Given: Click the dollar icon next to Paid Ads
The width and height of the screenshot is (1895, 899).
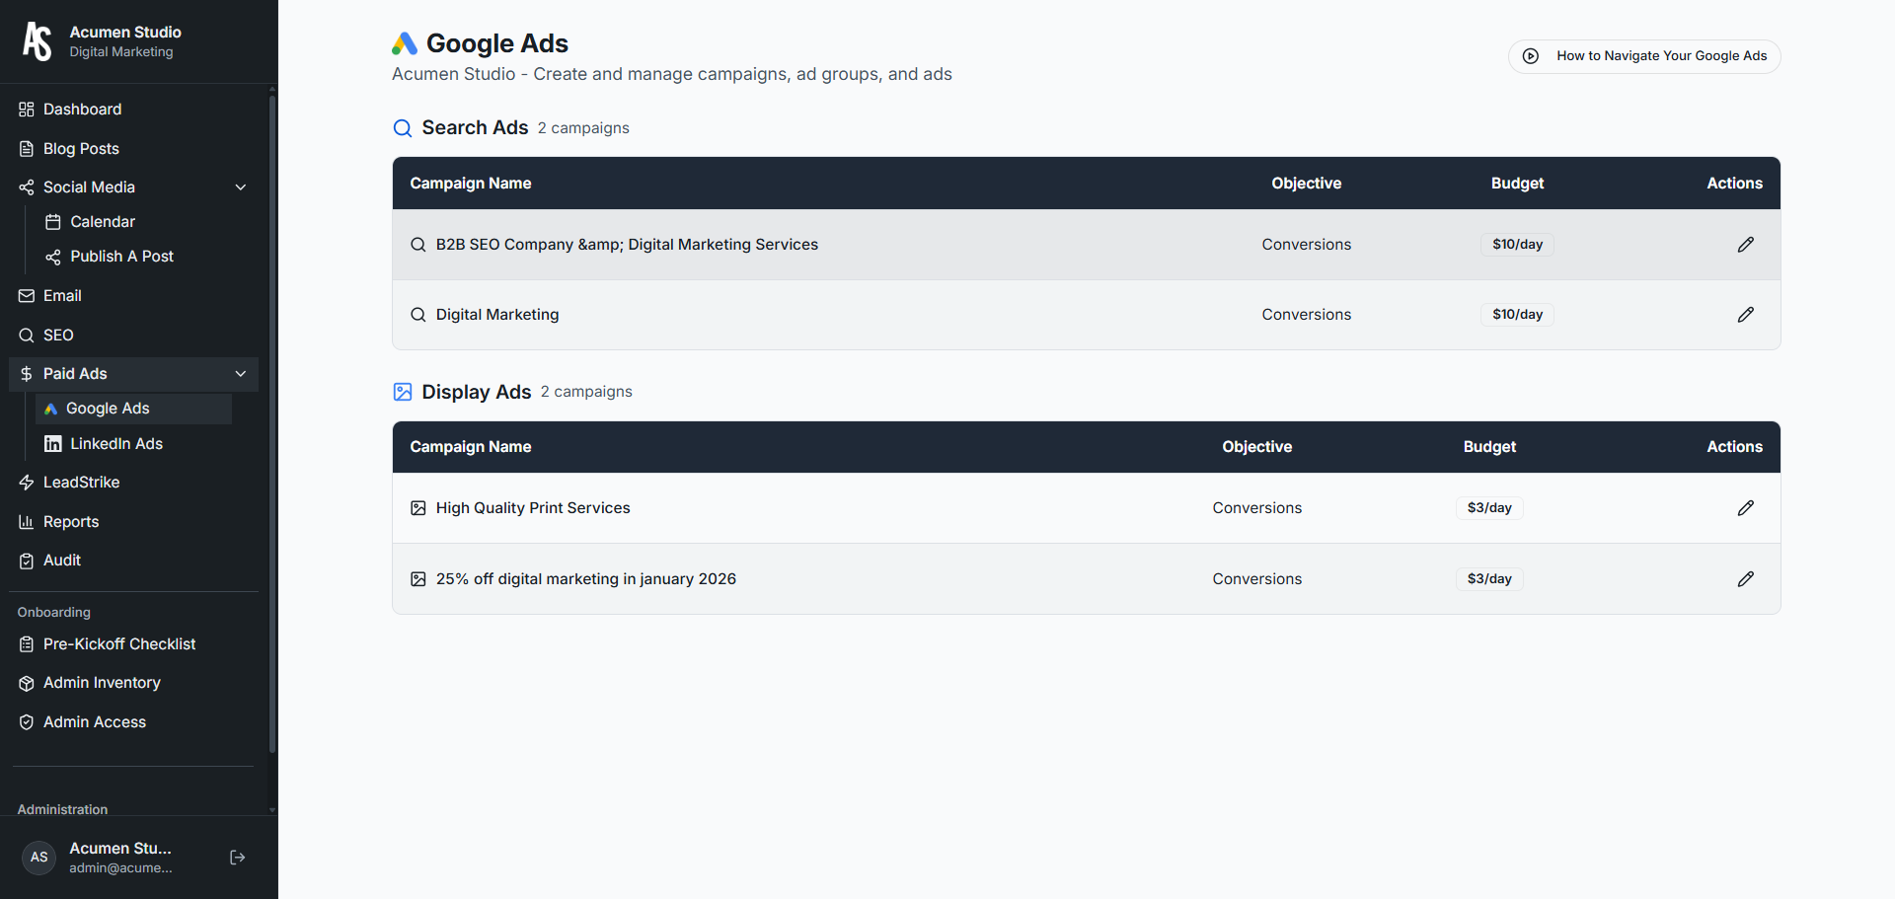Looking at the screenshot, I should pyautogui.click(x=27, y=374).
